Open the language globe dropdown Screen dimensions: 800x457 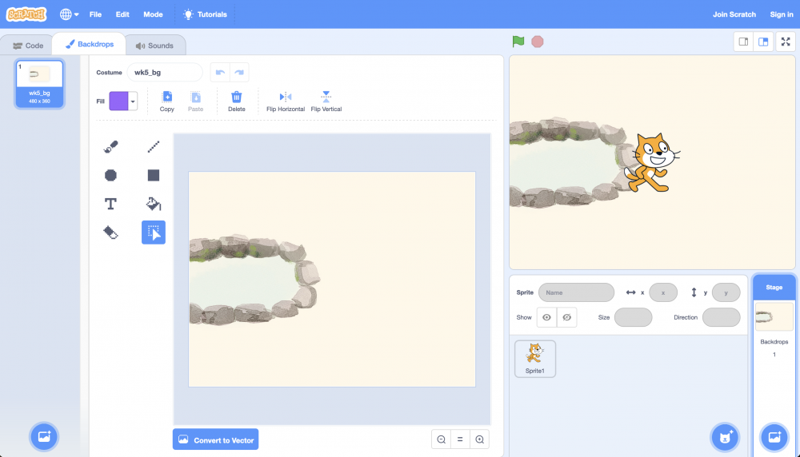click(x=69, y=14)
